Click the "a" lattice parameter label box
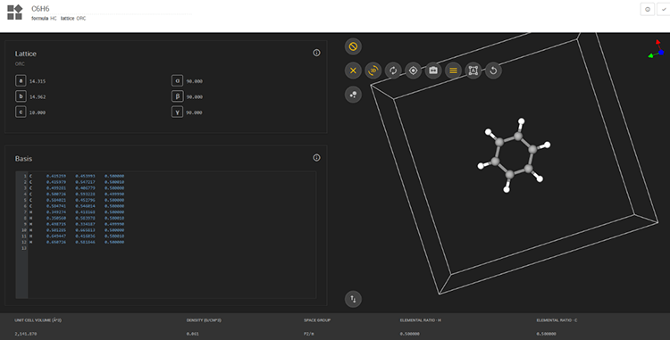 click(x=21, y=80)
